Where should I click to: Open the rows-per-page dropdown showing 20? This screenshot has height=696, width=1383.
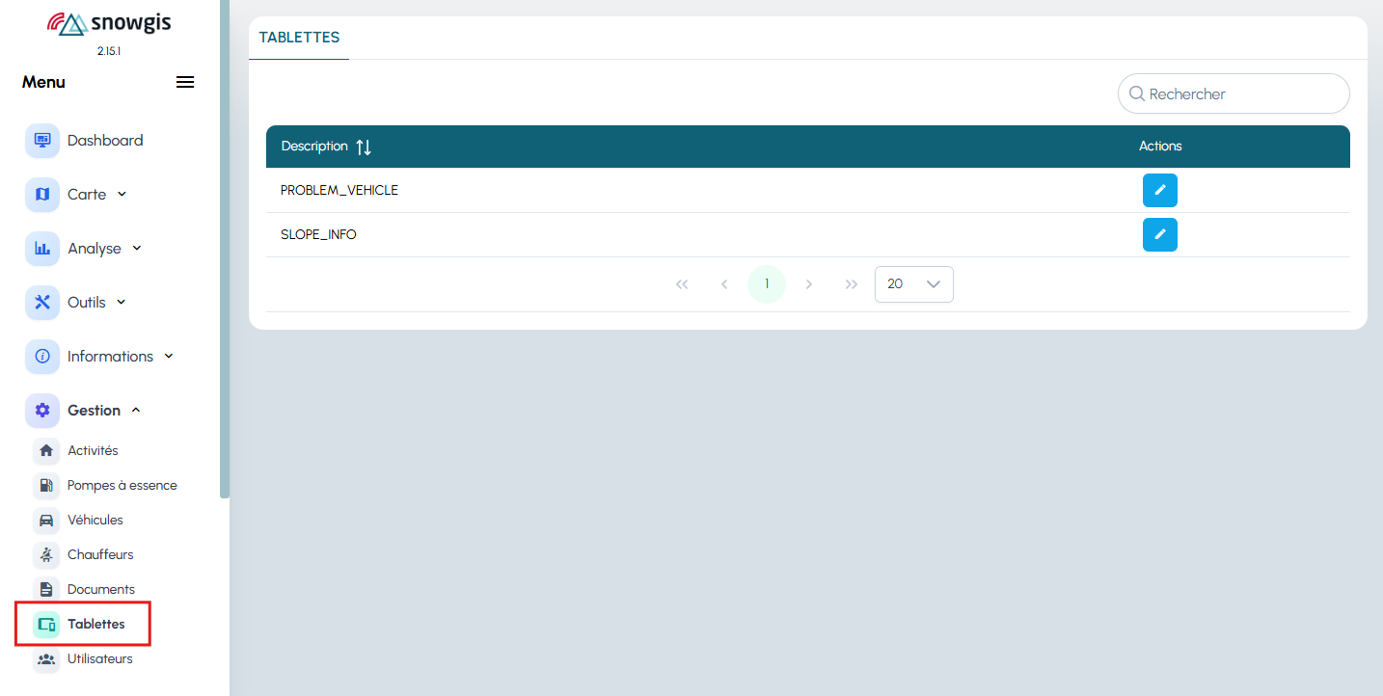tap(913, 284)
